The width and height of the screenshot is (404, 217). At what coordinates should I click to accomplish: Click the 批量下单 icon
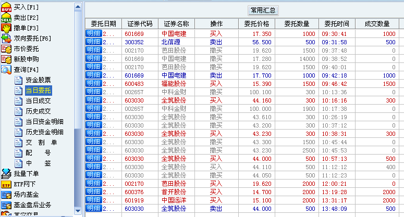pos(6,174)
